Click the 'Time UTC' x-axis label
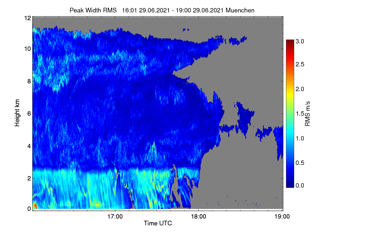Image resolution: width=372 pixels, height=248 pixels. (158, 223)
